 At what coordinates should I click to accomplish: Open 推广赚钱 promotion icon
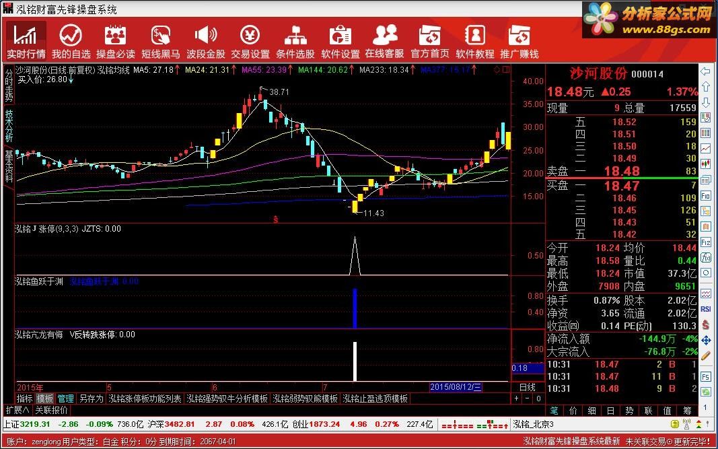[x=519, y=41]
